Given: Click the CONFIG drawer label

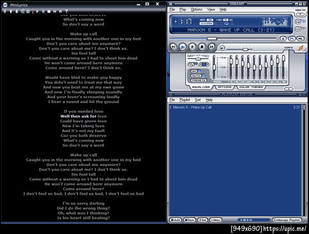Looking at the screenshot, I should [x=288, y=48].
